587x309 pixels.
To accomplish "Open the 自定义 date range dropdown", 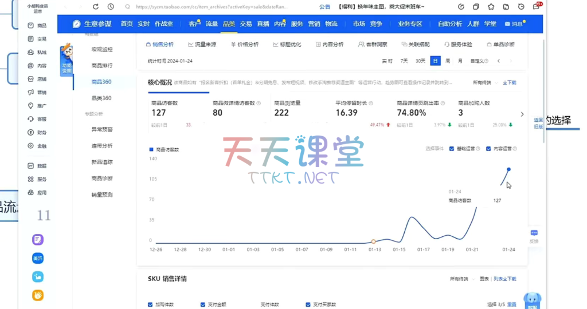I will click(x=477, y=61).
